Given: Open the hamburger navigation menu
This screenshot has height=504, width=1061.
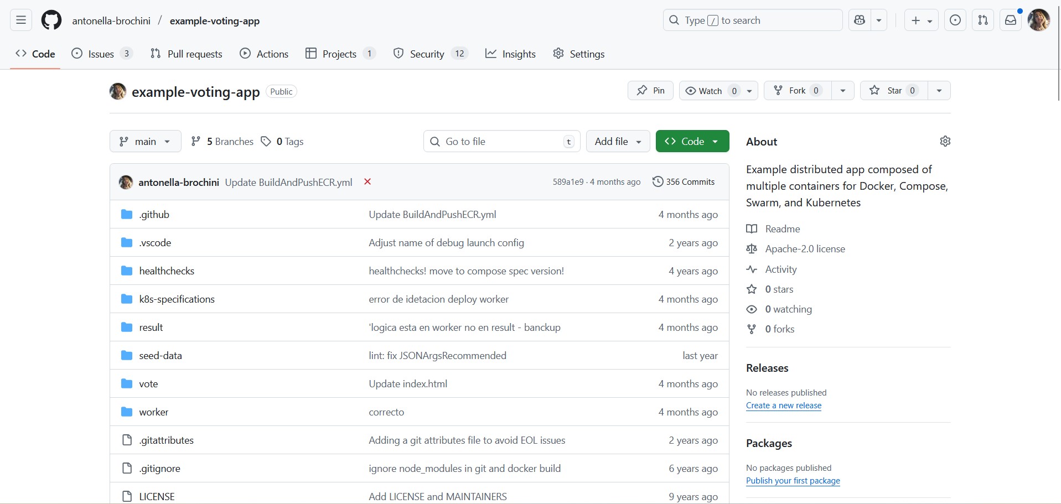Looking at the screenshot, I should (21, 20).
